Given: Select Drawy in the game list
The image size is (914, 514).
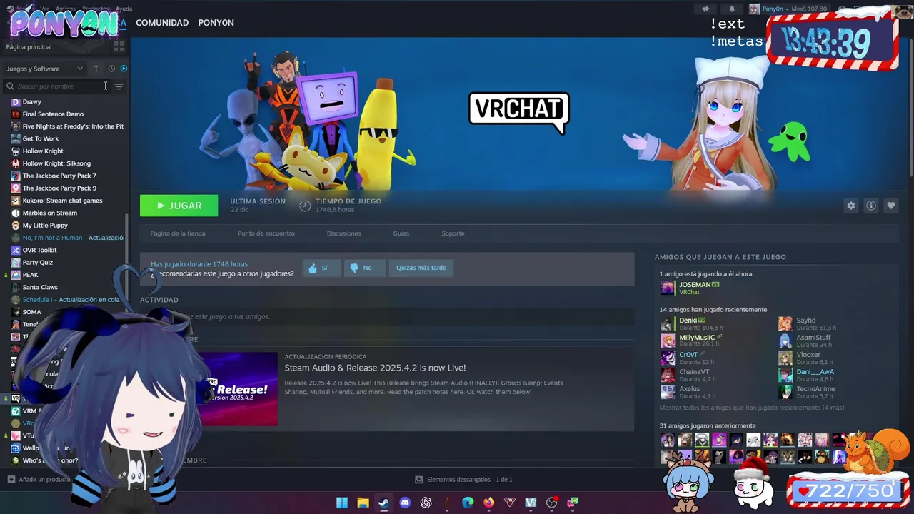Looking at the screenshot, I should coord(32,101).
